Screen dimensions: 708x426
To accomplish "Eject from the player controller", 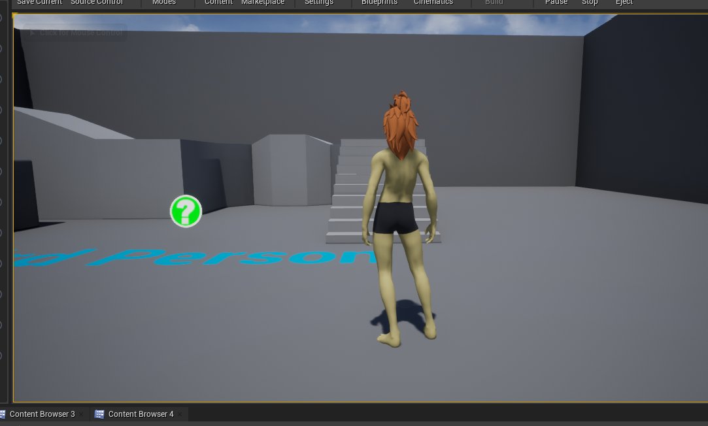I will pyautogui.click(x=624, y=3).
